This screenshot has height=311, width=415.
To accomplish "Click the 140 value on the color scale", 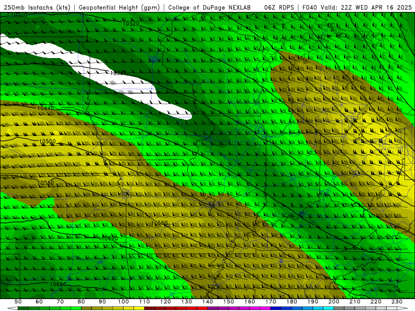I will 208,302.
